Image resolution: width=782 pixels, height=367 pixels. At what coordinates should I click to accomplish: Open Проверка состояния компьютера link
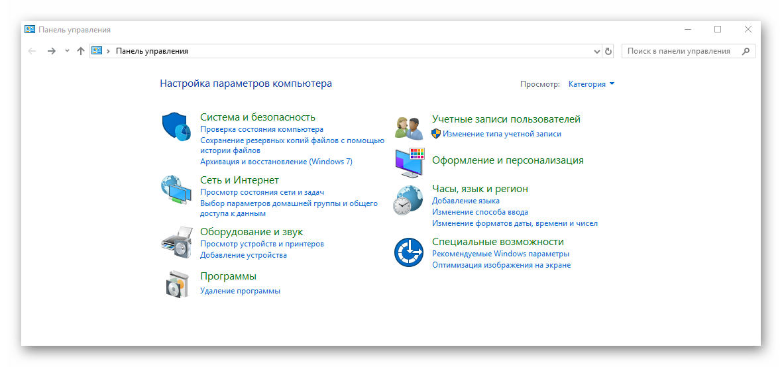click(262, 129)
